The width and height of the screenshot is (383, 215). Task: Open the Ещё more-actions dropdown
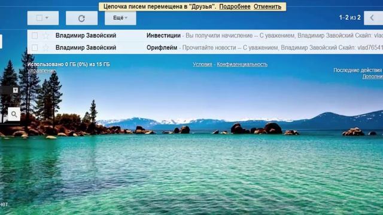point(120,18)
